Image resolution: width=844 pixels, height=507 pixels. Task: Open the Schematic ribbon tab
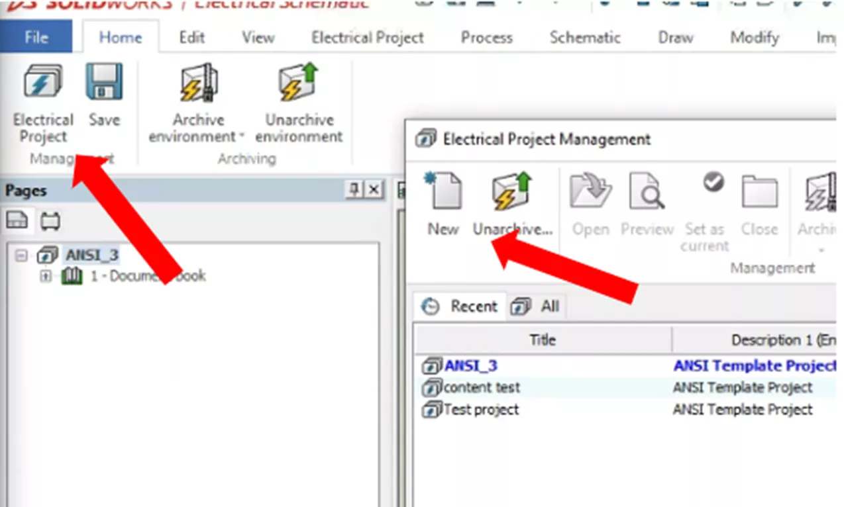coord(584,38)
